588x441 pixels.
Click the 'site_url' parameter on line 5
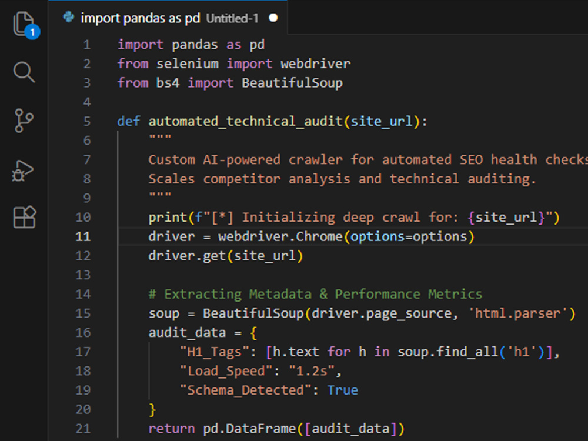coord(382,121)
